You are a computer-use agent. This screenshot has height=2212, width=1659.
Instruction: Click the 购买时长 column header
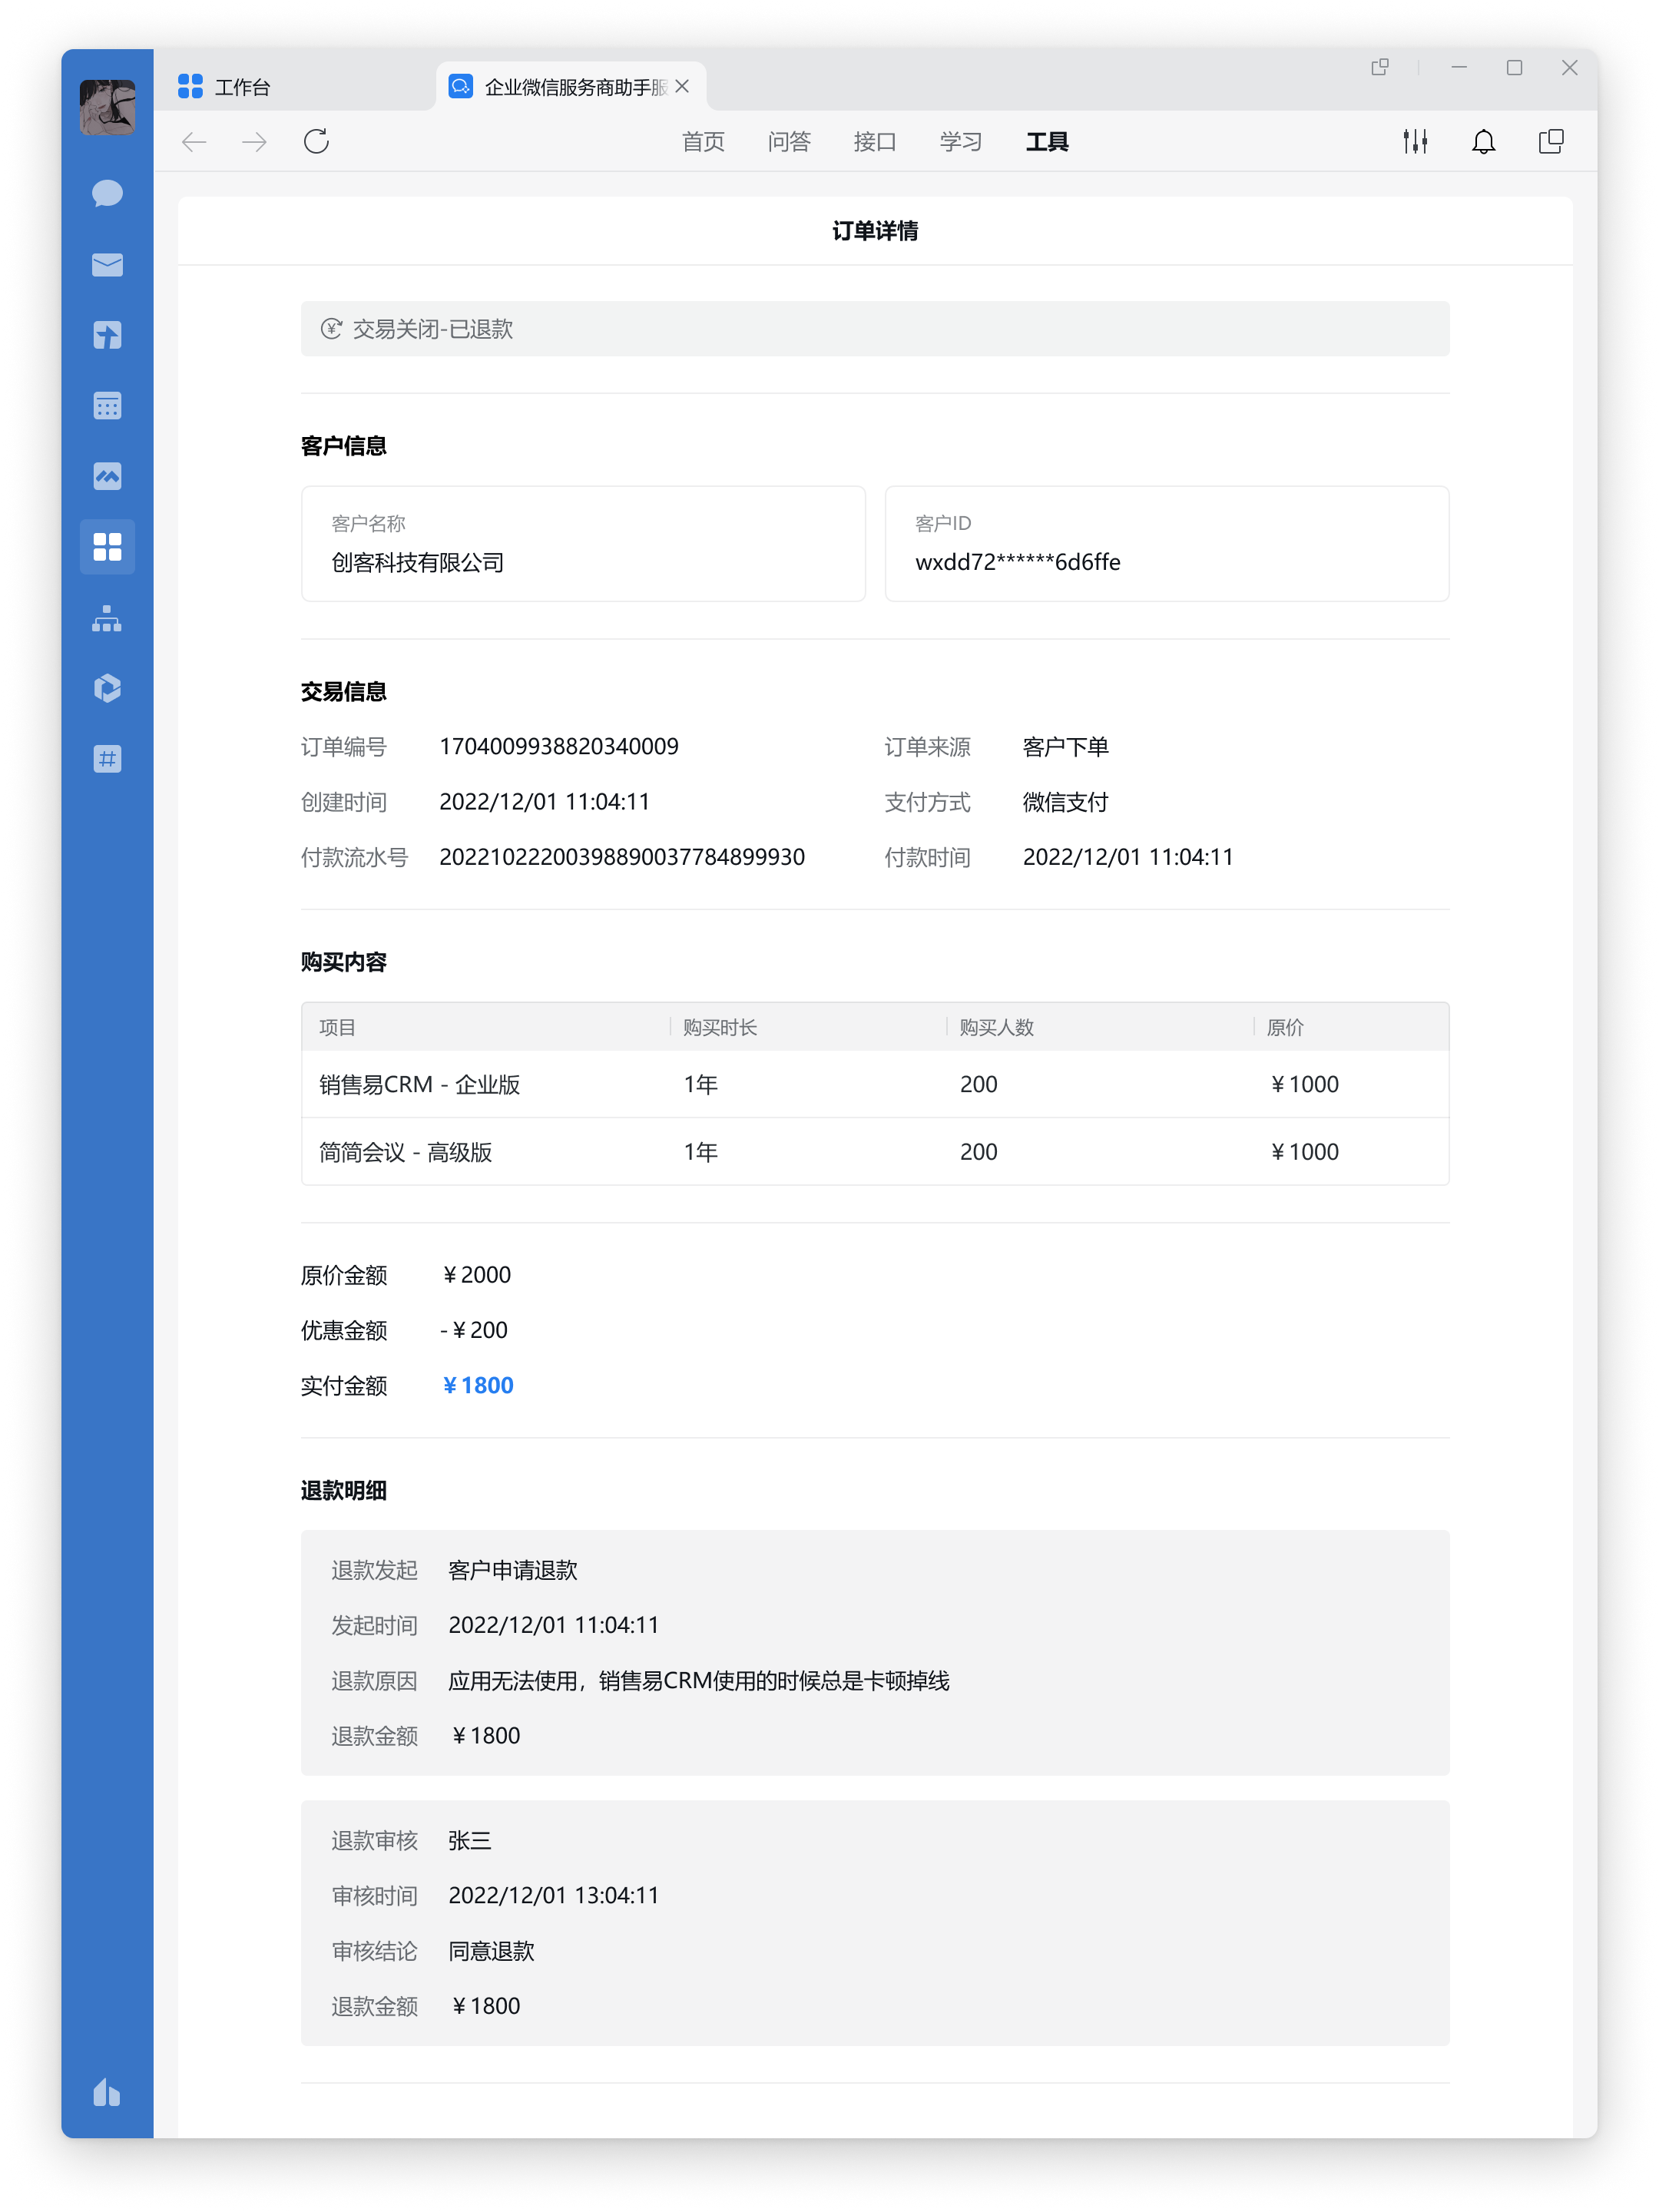pos(720,1027)
